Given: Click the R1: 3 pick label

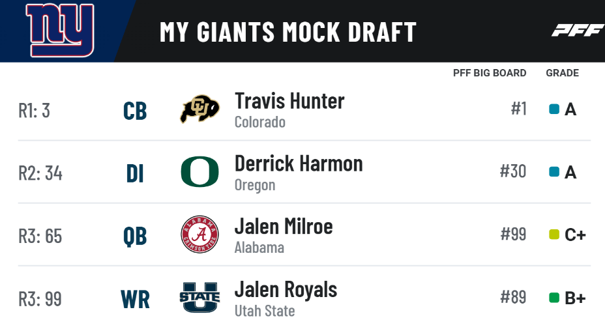Looking at the screenshot, I should click(34, 110).
